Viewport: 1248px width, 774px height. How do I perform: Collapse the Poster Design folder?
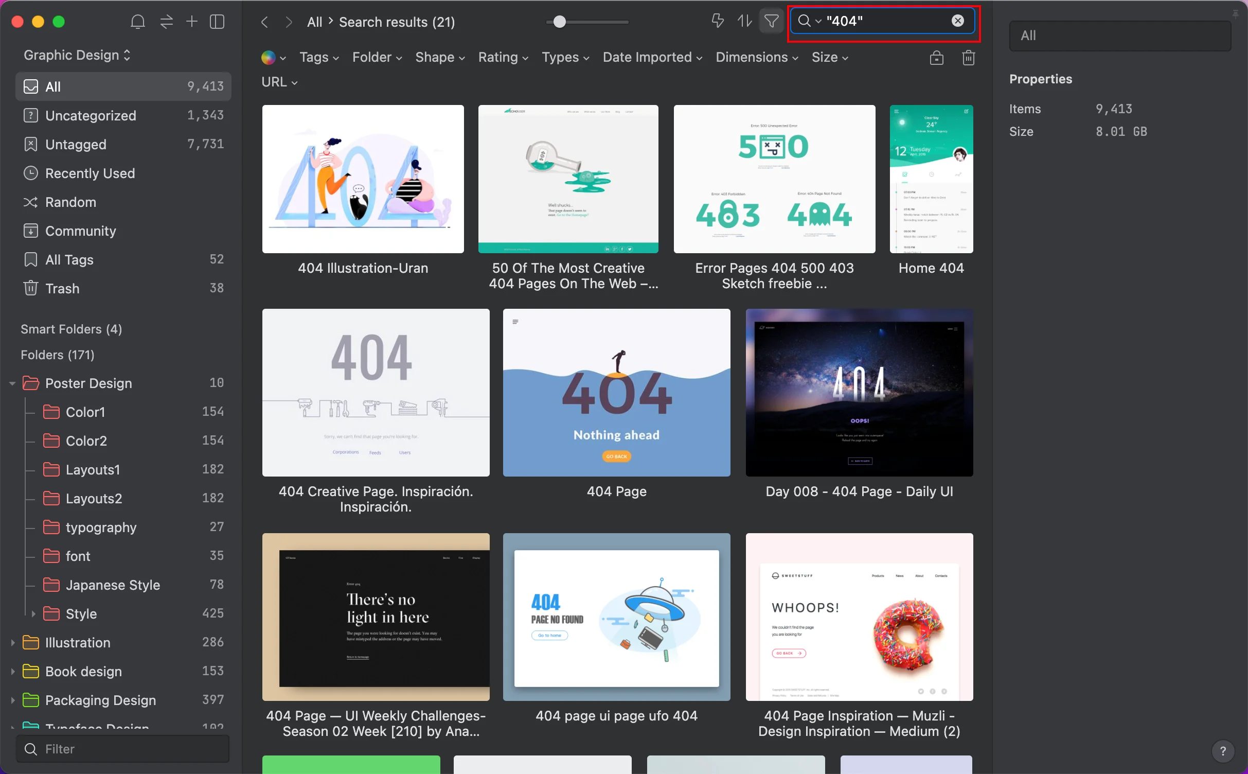pos(12,383)
